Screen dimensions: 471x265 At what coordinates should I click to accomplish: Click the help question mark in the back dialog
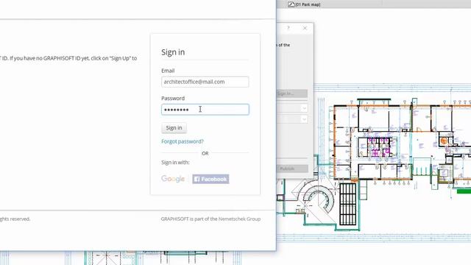(x=288, y=28)
